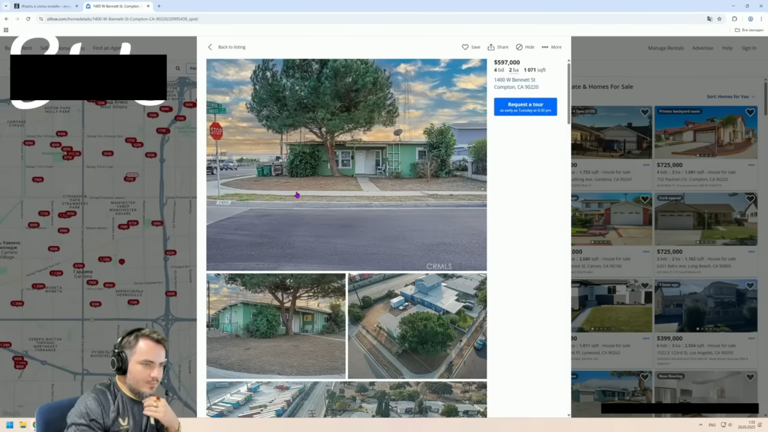Screen dimensions: 768x432
Task: Hide this listing using Hide icon
Action: click(525, 47)
